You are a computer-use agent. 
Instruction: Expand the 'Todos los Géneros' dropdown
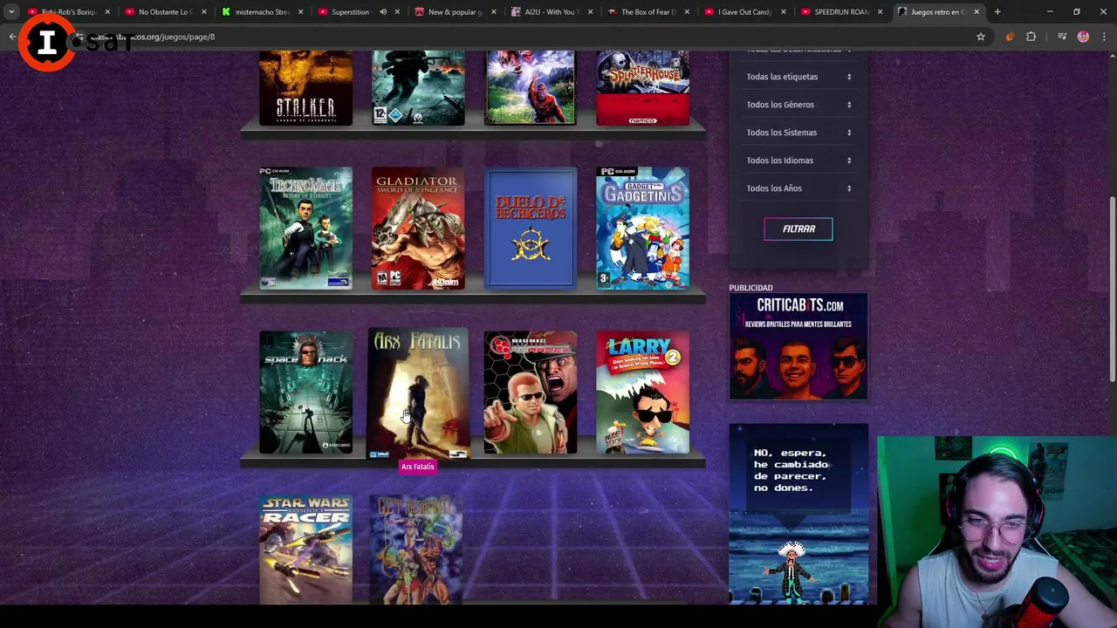click(x=798, y=105)
